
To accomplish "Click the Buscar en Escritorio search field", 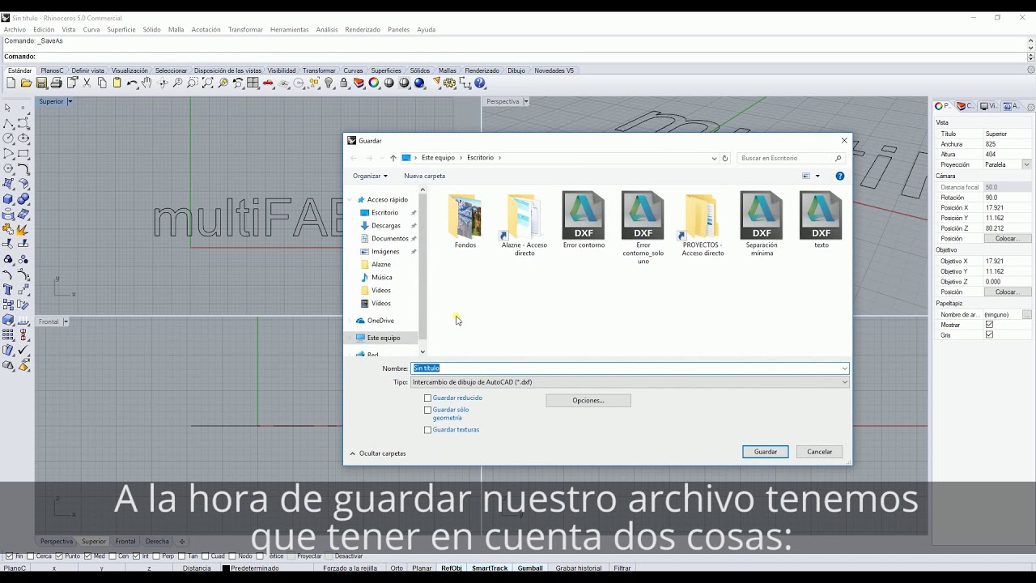I will pyautogui.click(x=792, y=158).
